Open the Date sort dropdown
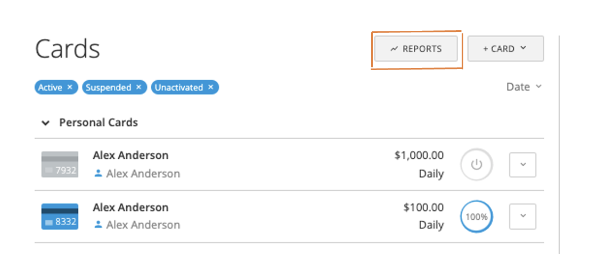The height and width of the screenshot is (258, 606). tap(523, 87)
